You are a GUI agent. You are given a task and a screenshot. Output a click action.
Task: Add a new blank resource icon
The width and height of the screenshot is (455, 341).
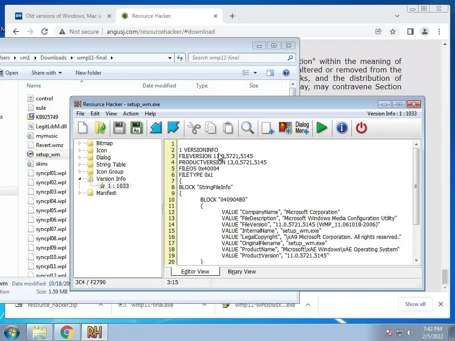pos(267,128)
